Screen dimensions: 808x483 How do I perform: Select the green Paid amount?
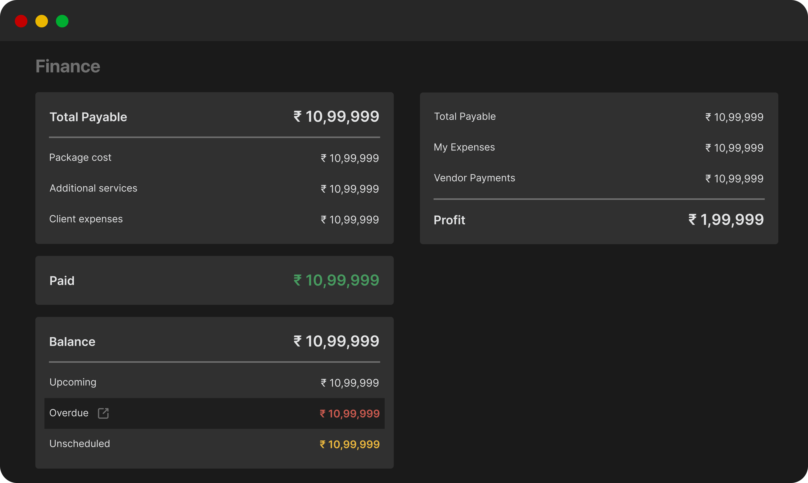click(336, 280)
